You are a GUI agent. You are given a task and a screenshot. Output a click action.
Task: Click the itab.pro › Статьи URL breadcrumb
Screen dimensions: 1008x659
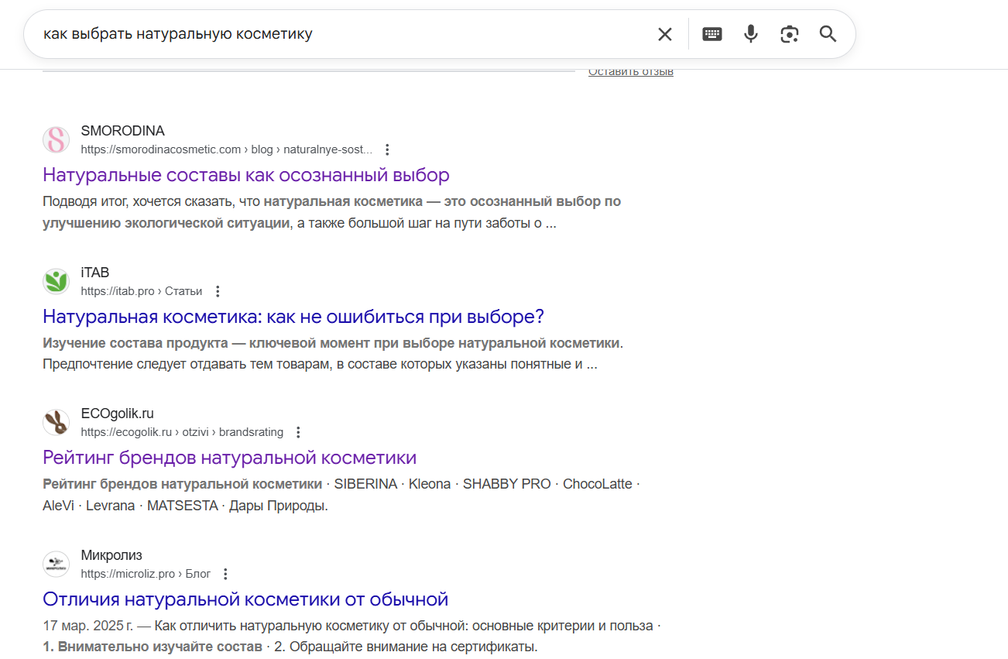click(141, 291)
